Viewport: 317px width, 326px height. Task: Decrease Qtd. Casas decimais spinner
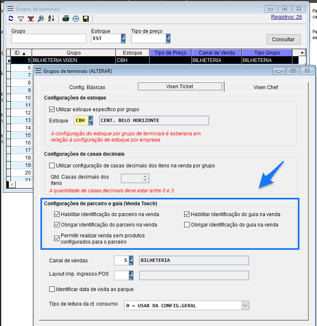pos(145,180)
